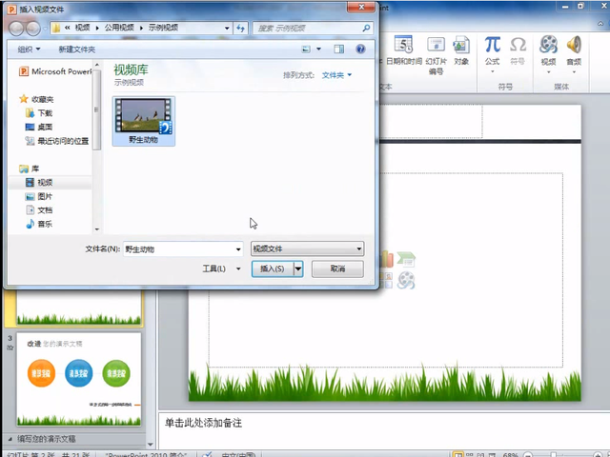Click the help icon in the dialog toolbar
Screen dimensions: 610x457
coord(361,49)
